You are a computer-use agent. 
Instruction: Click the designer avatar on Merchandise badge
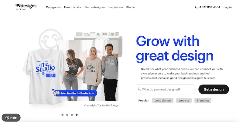[x=57, y=93]
